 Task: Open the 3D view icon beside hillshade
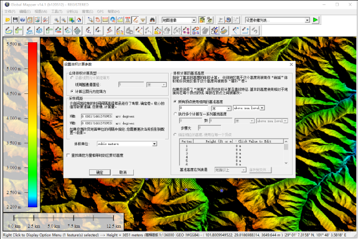[x=210, y=20]
